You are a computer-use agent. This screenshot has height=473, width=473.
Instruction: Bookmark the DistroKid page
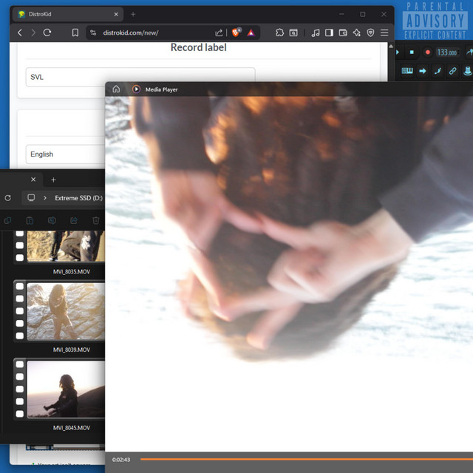coord(75,33)
